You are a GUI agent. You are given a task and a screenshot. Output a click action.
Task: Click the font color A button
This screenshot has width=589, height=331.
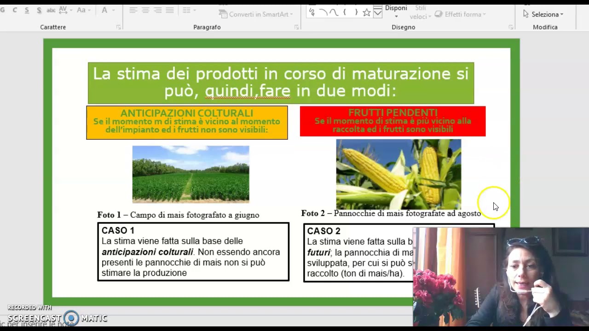[104, 10]
